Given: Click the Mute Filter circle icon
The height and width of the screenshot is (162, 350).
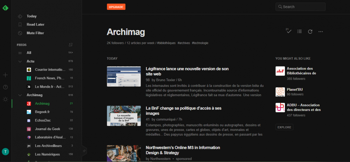Looking at the screenshot, I should coord(20,33).
